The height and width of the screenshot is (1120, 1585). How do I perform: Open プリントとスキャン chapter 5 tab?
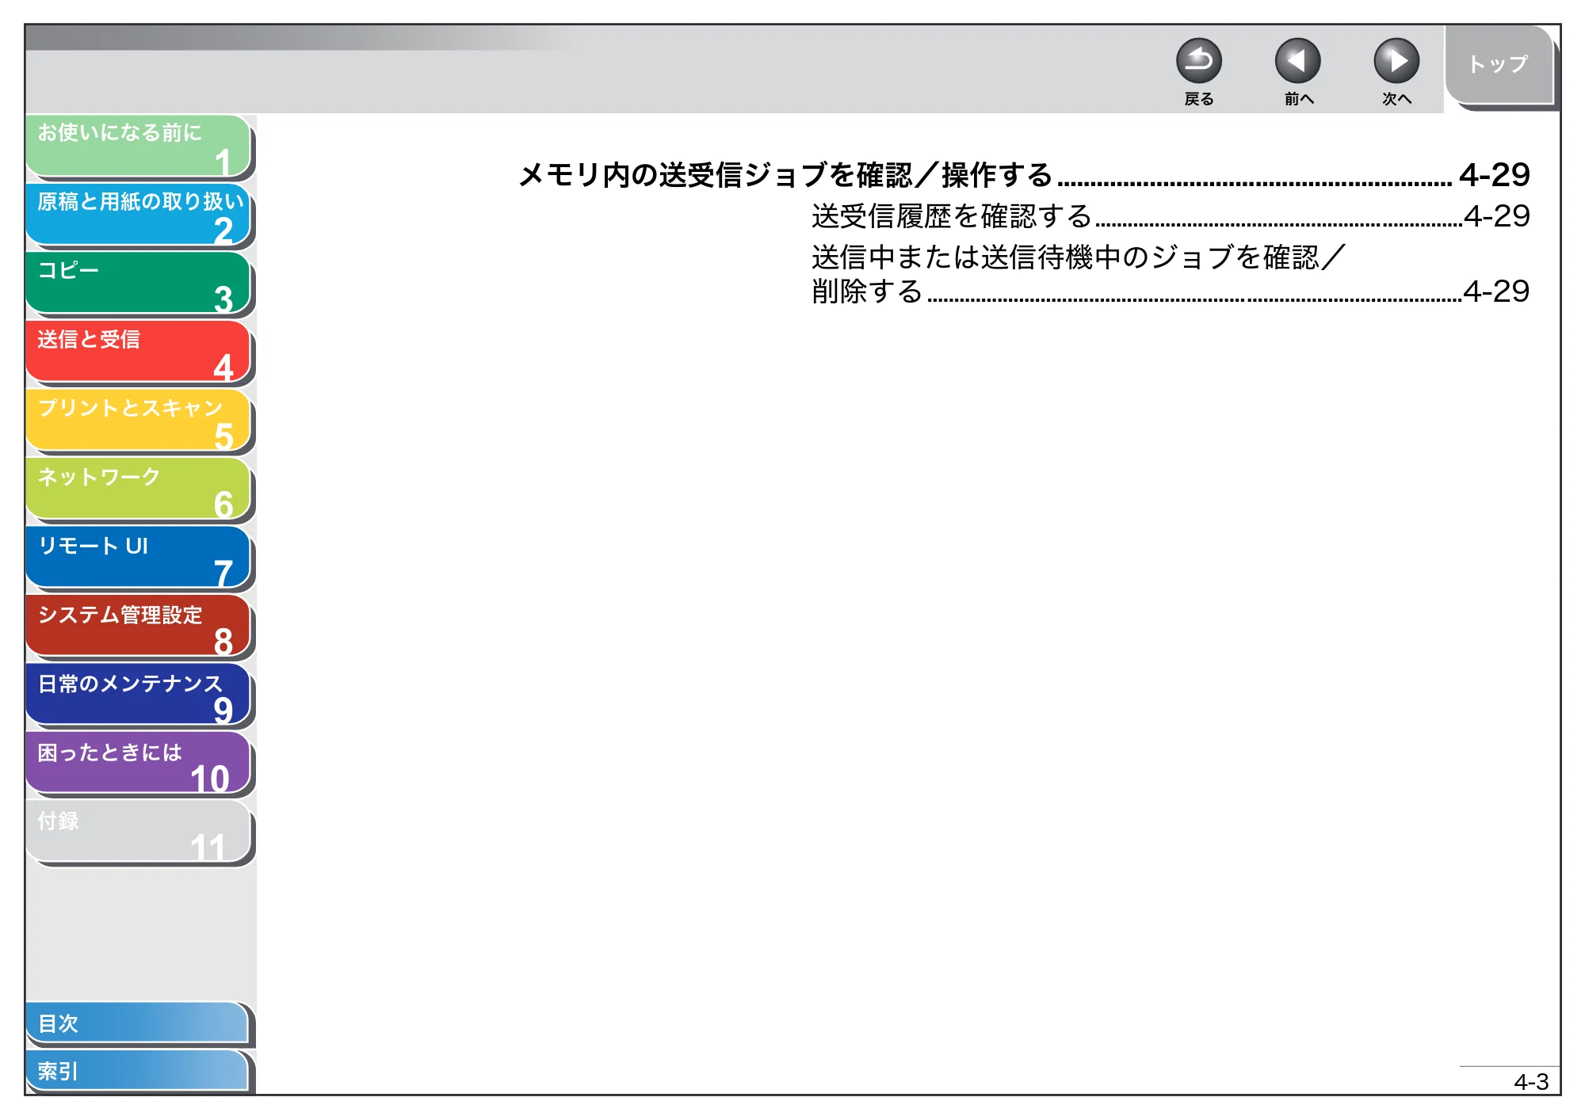(x=139, y=421)
